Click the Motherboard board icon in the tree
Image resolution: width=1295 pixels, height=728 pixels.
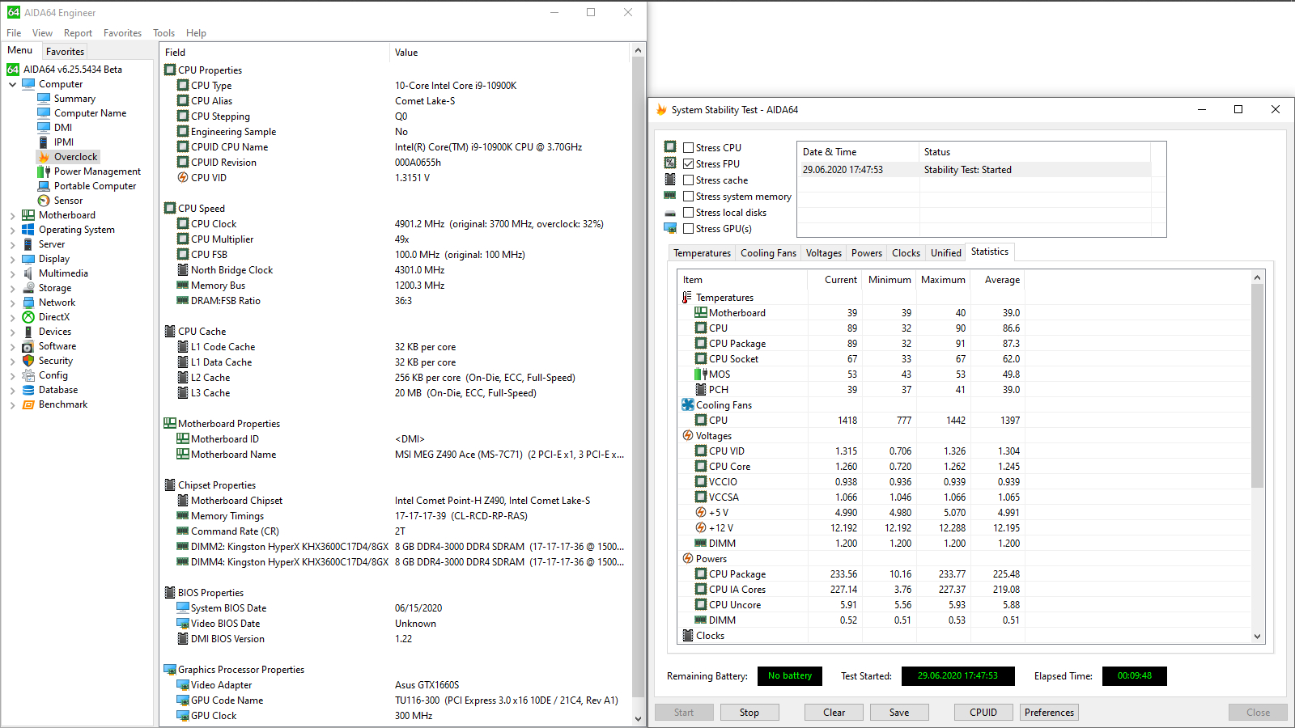(28, 215)
